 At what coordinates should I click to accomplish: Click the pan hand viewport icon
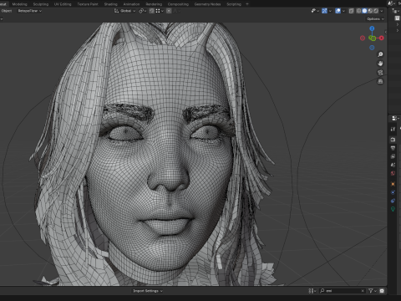380,64
